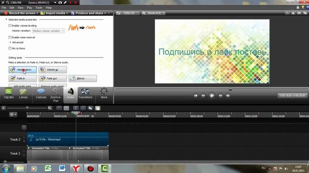Play the preview video

coord(211,96)
